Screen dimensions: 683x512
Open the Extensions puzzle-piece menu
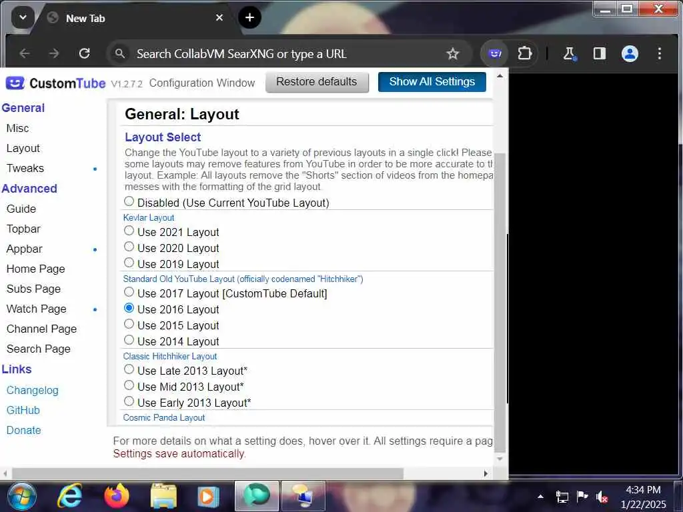[524, 53]
